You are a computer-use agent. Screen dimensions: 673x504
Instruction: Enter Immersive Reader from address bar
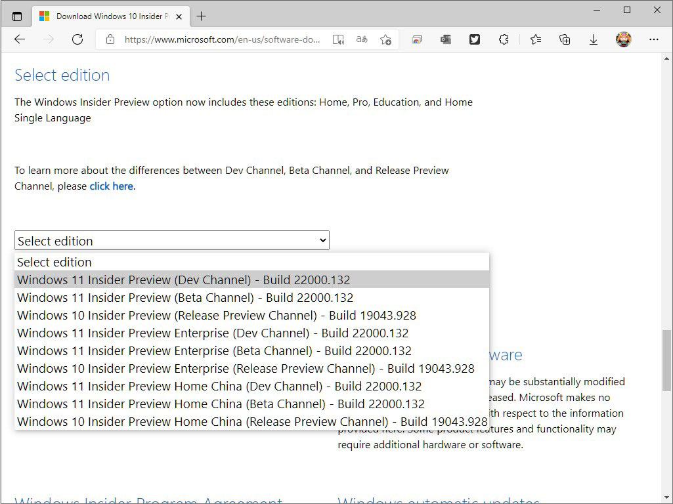coord(338,39)
